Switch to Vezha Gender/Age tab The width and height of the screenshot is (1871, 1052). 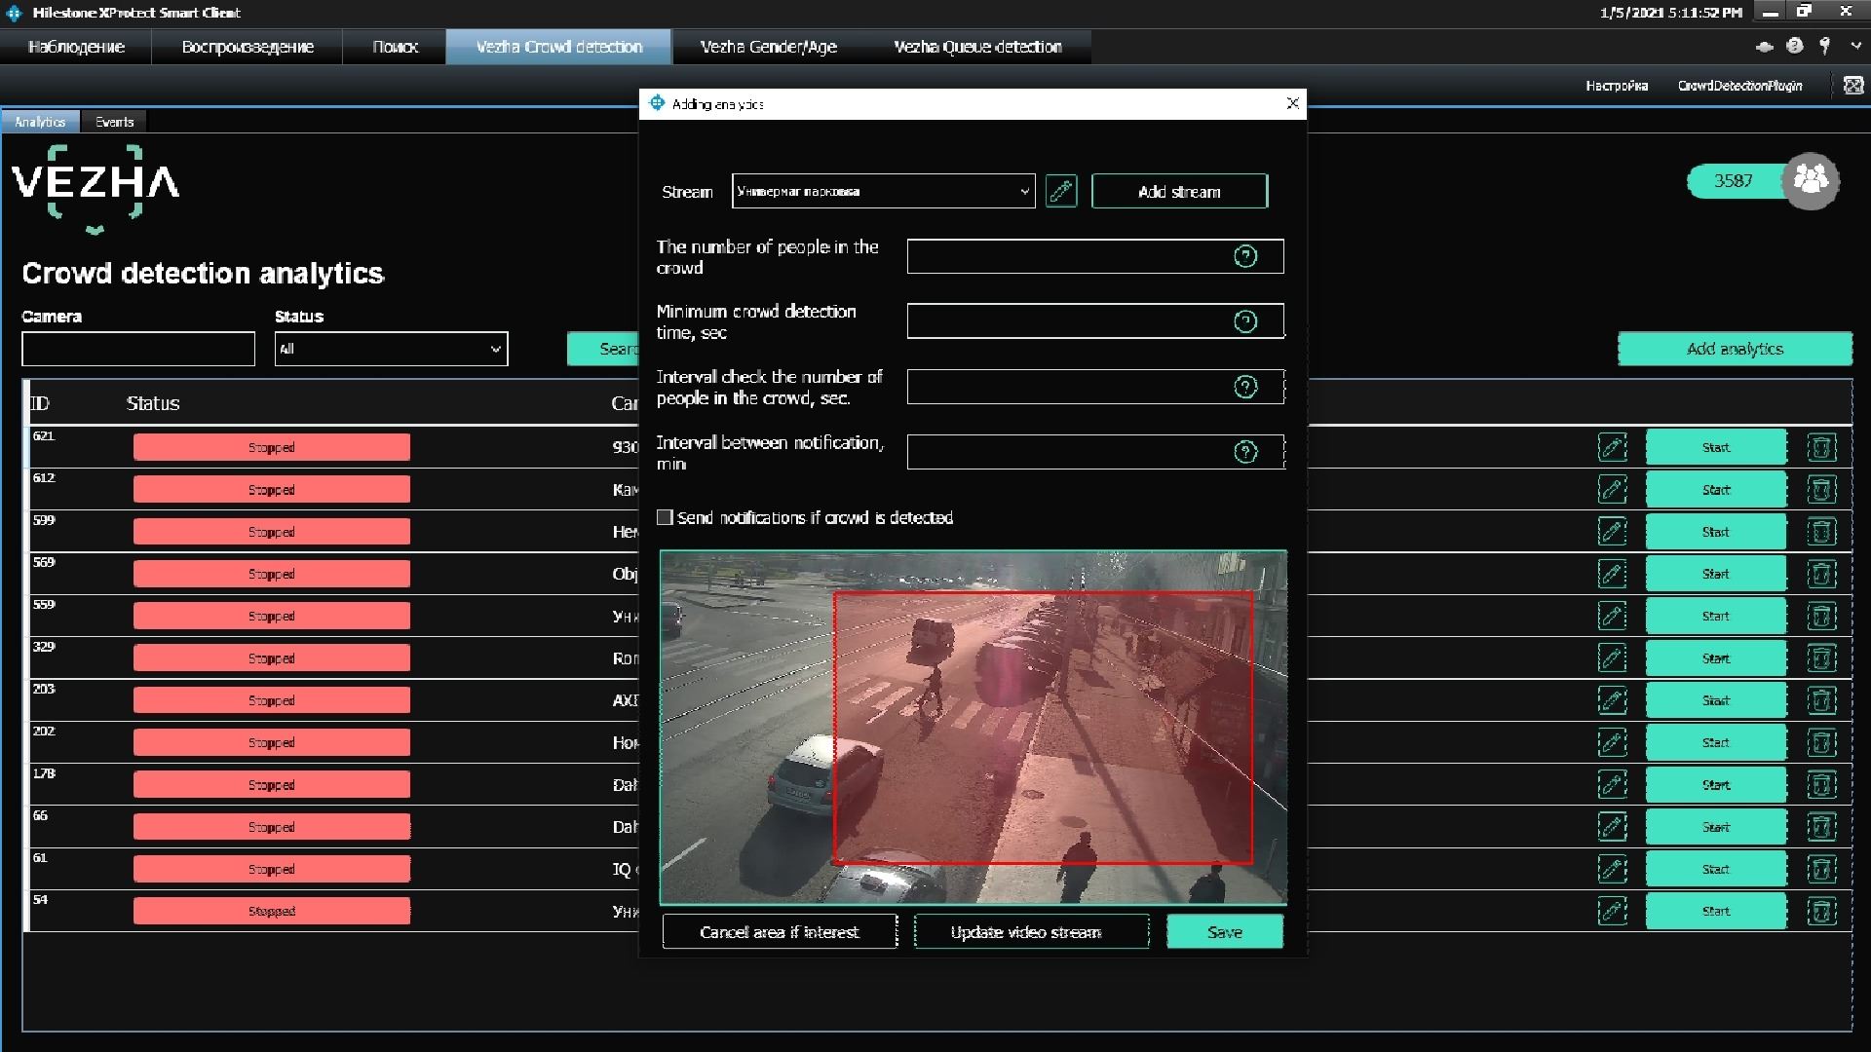tap(768, 47)
